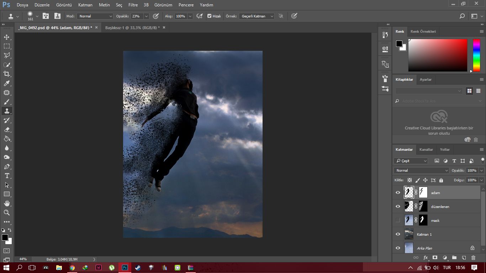486x273 pixels.
Task: Toggle lock all on layer
Action: click(441, 180)
